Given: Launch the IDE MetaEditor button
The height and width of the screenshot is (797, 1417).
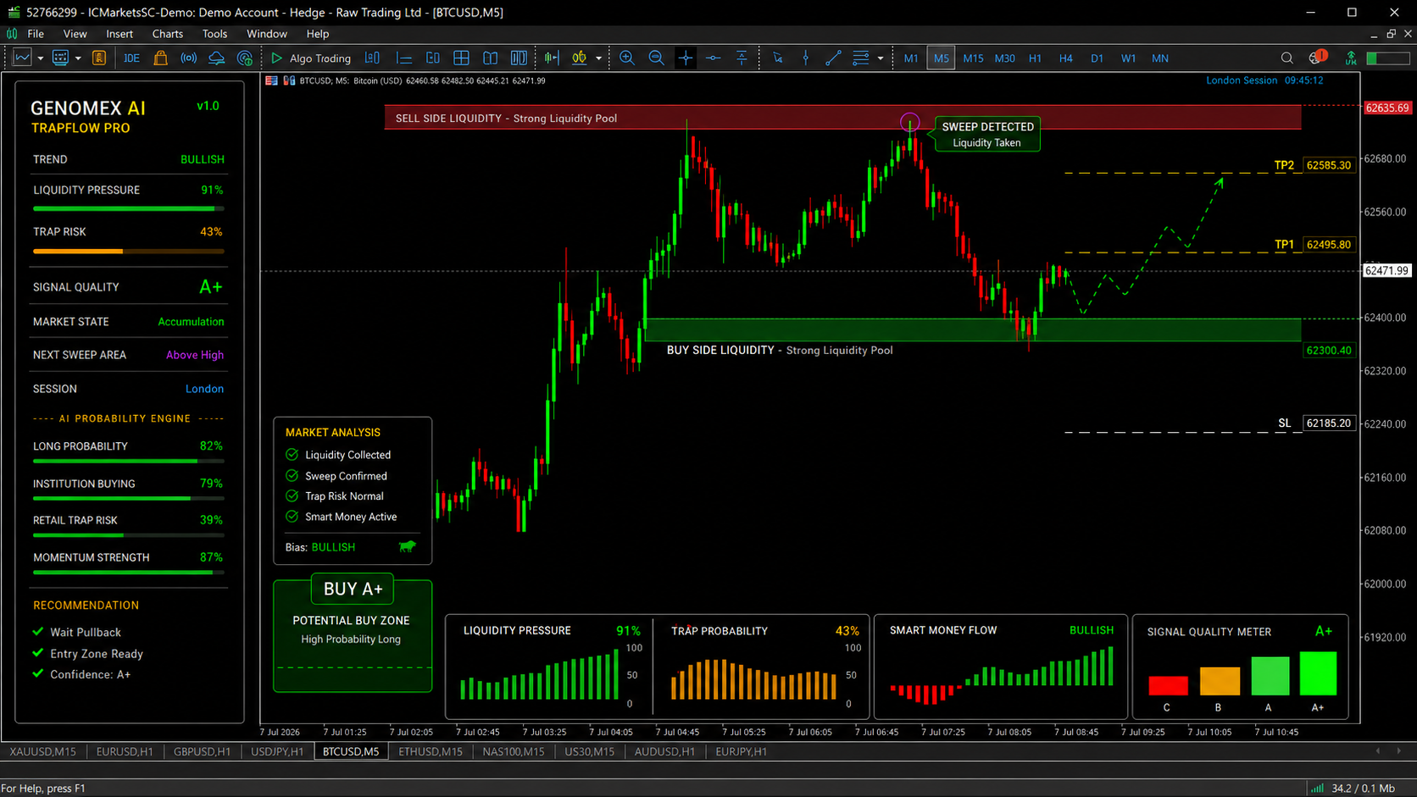Looking at the screenshot, I should point(131,58).
